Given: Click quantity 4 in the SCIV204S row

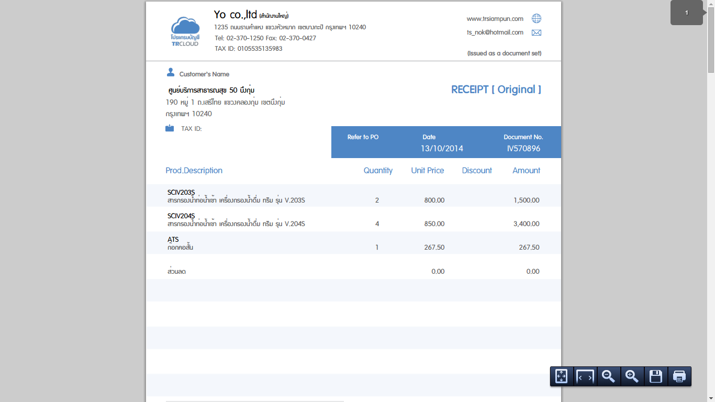Looking at the screenshot, I should 377,224.
